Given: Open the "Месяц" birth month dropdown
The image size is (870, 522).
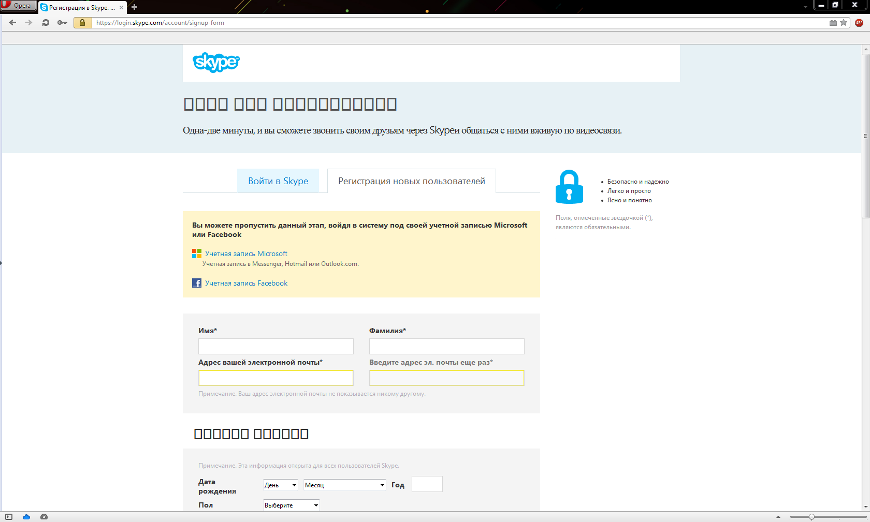Looking at the screenshot, I should tap(345, 485).
